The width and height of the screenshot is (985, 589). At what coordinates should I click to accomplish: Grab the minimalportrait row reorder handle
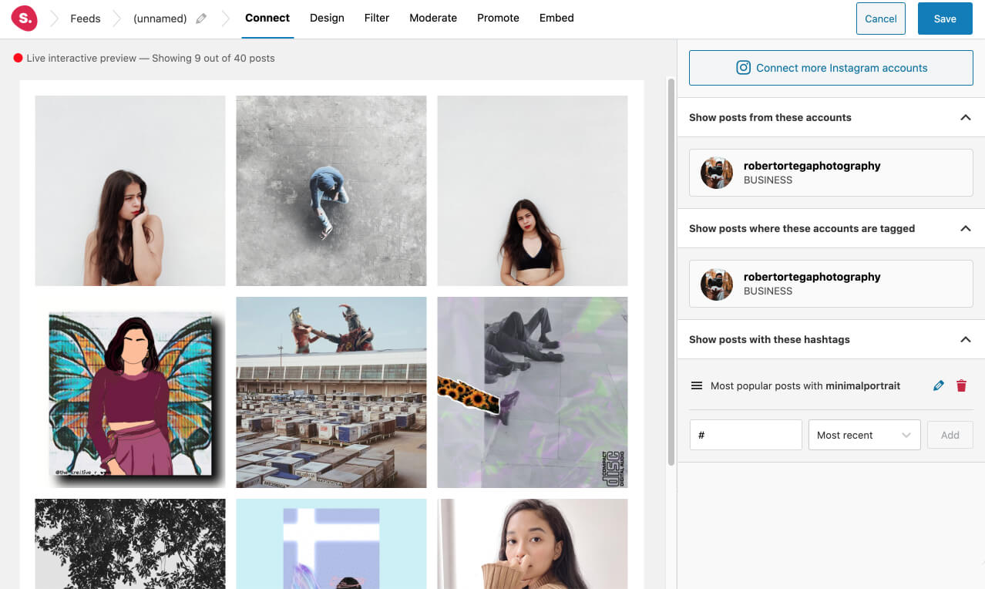[697, 385]
